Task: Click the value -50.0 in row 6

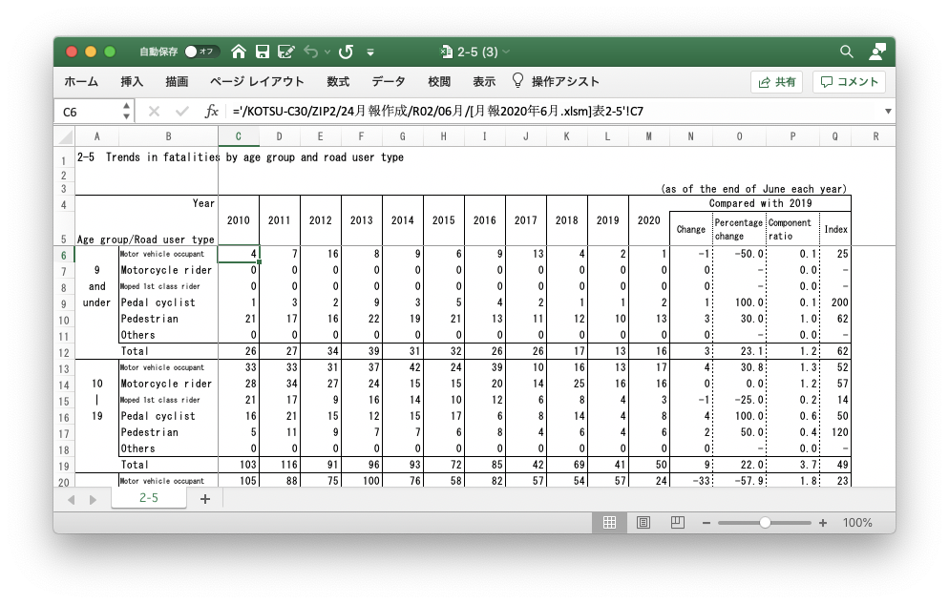Action: tap(739, 254)
